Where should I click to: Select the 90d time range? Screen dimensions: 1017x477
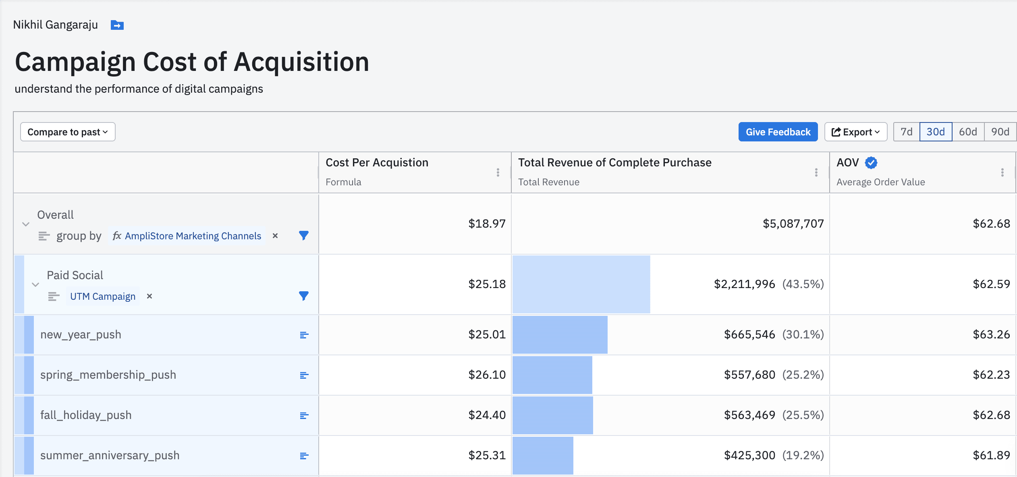(x=1000, y=132)
